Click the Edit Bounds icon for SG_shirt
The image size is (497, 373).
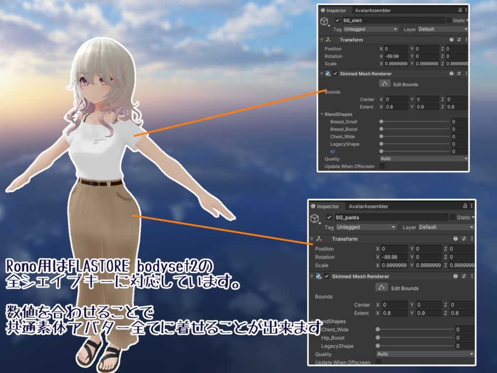[384, 84]
